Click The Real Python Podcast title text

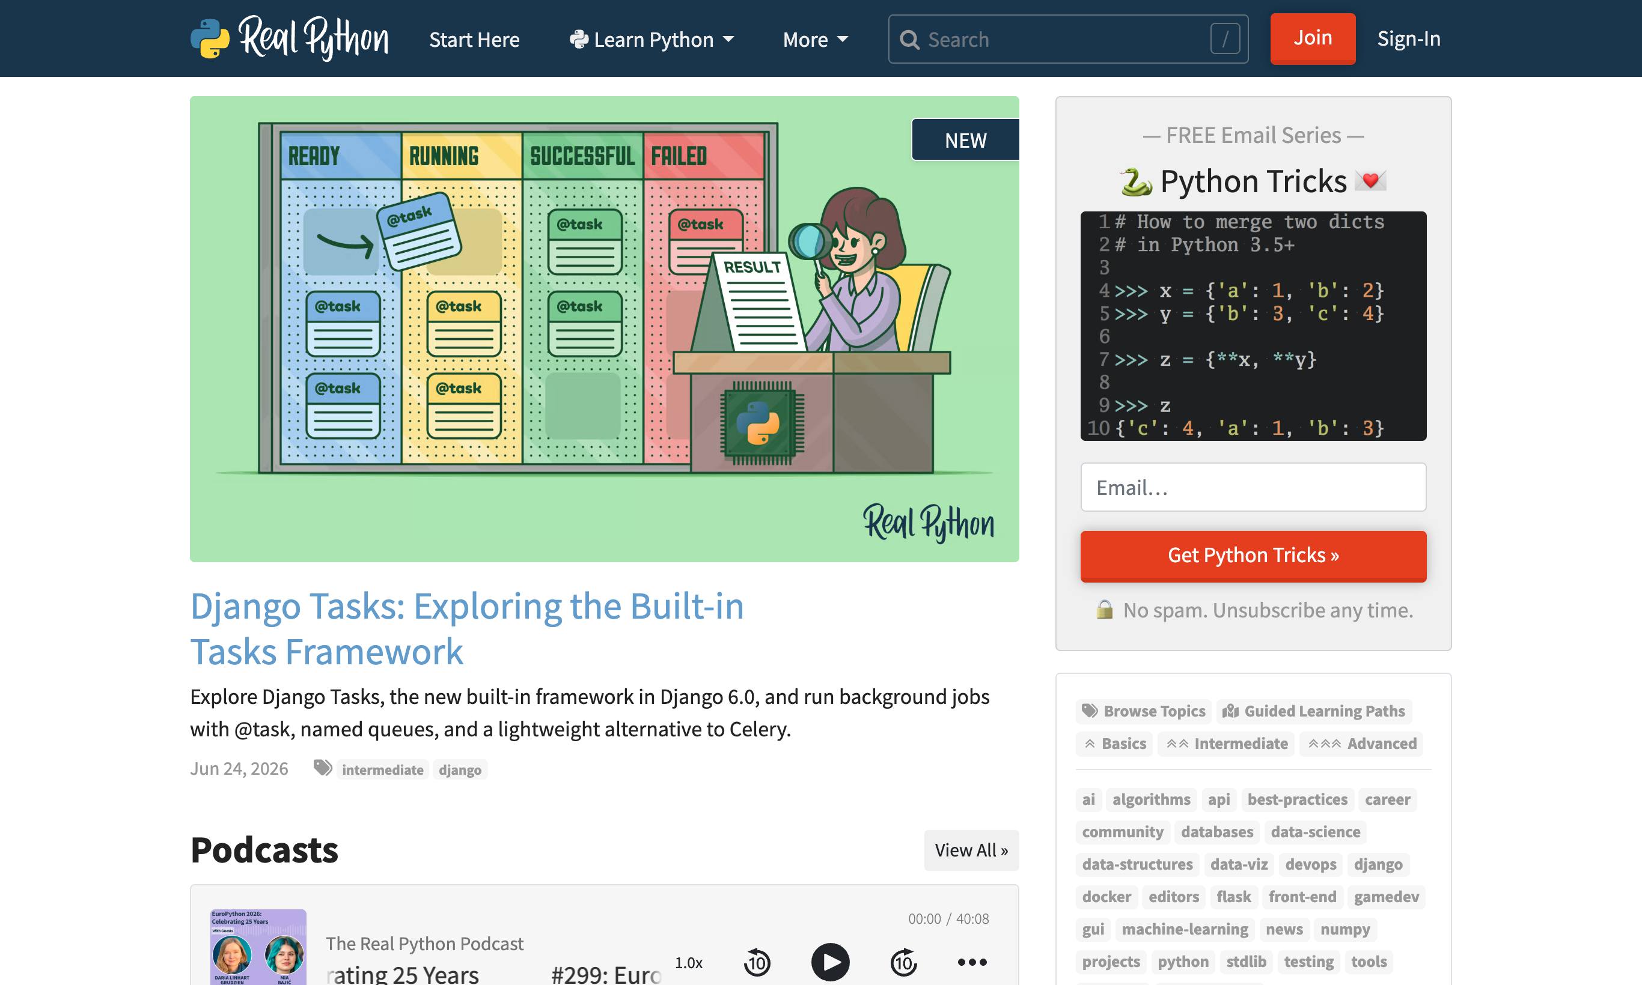424,944
